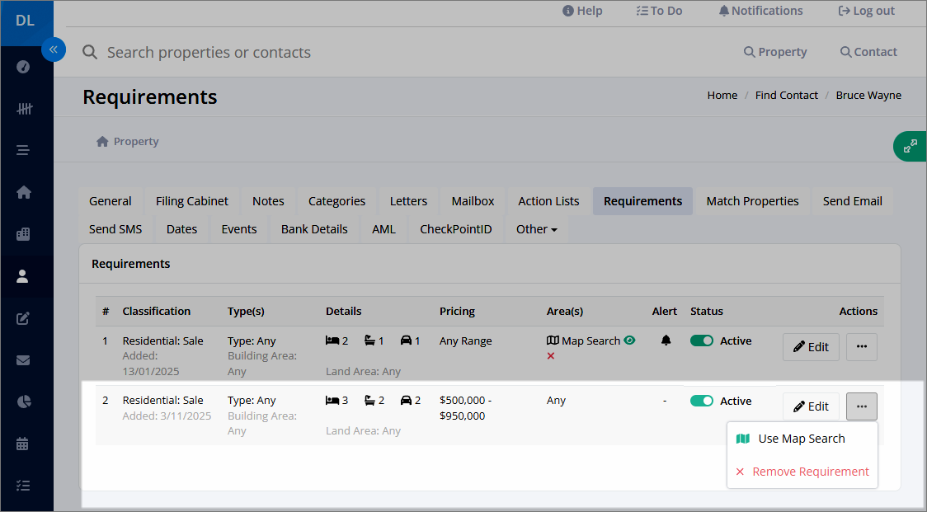Click the house icon in the sidebar

(24, 192)
